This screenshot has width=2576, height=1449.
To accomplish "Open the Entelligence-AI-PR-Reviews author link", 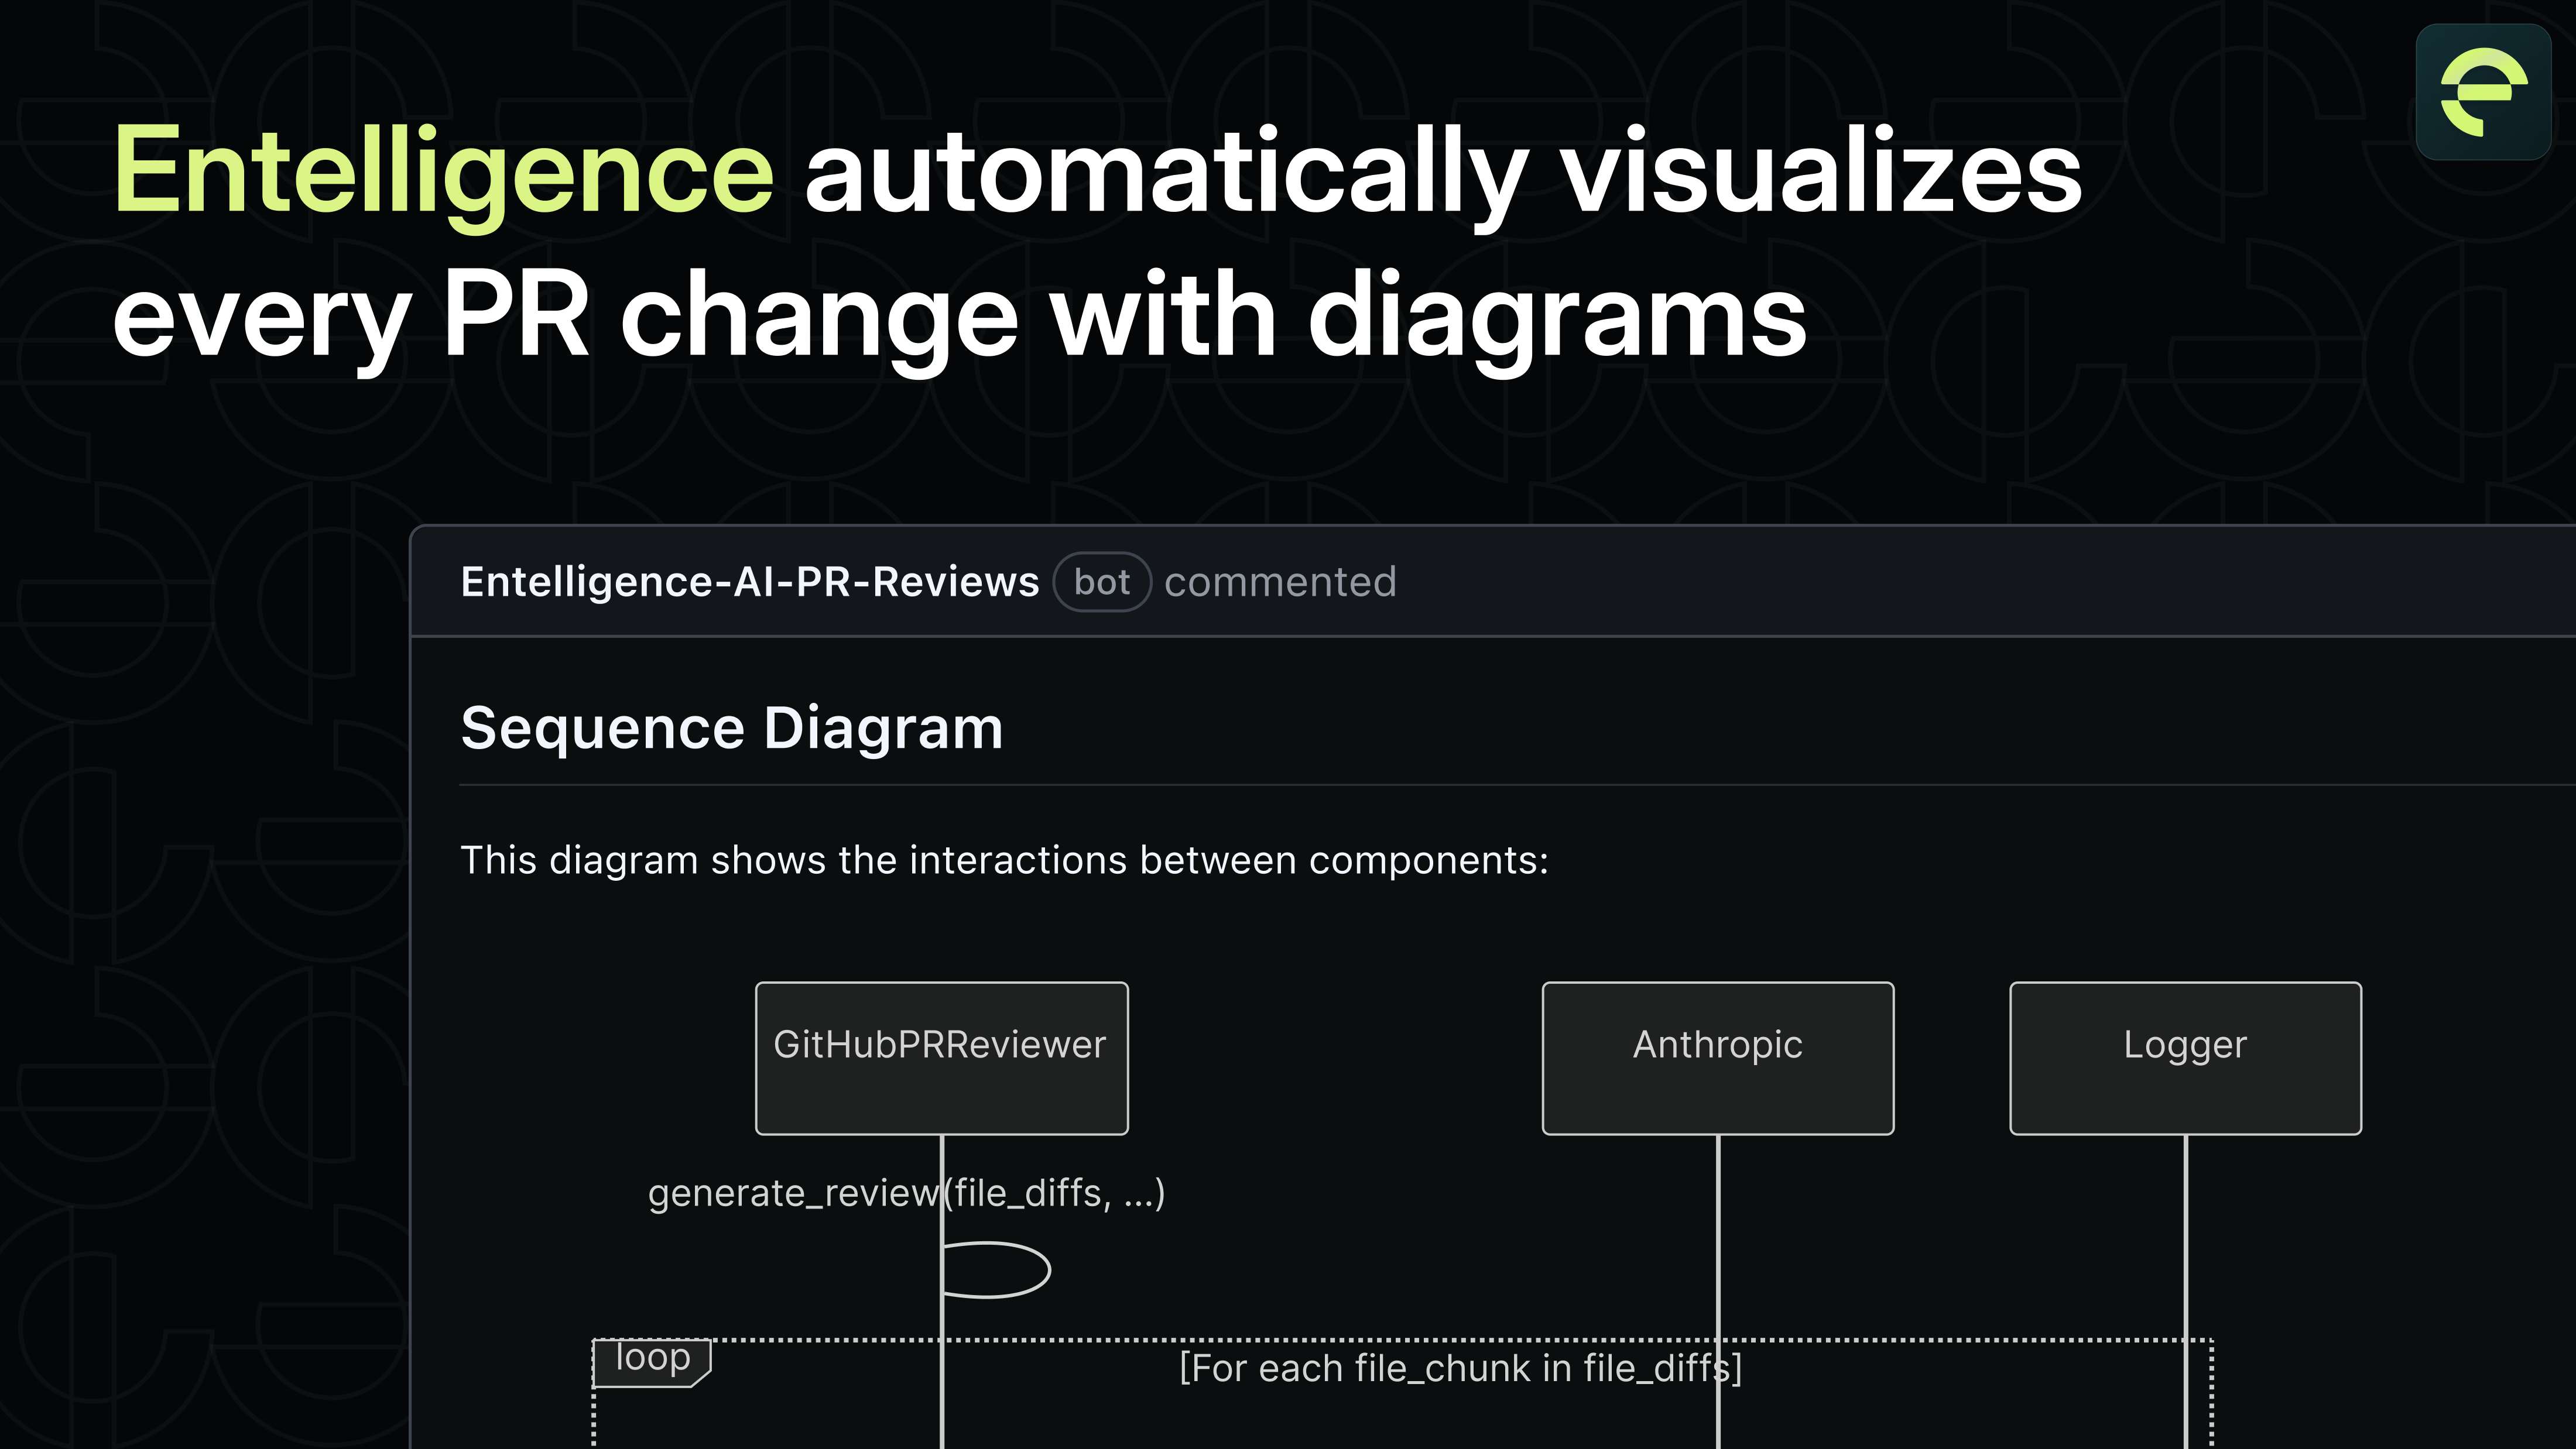I will pyautogui.click(x=749, y=583).
